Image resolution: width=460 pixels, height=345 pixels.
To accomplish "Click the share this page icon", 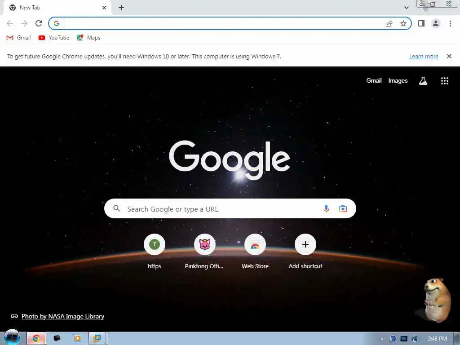I will [389, 23].
